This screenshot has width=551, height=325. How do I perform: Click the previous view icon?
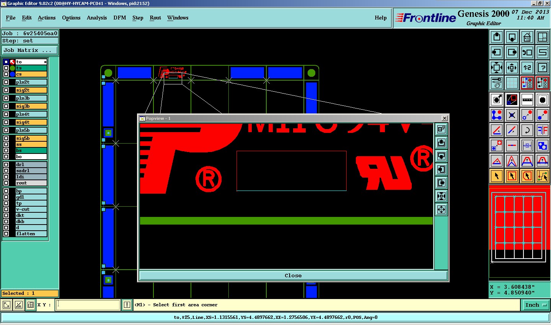[x=527, y=52]
